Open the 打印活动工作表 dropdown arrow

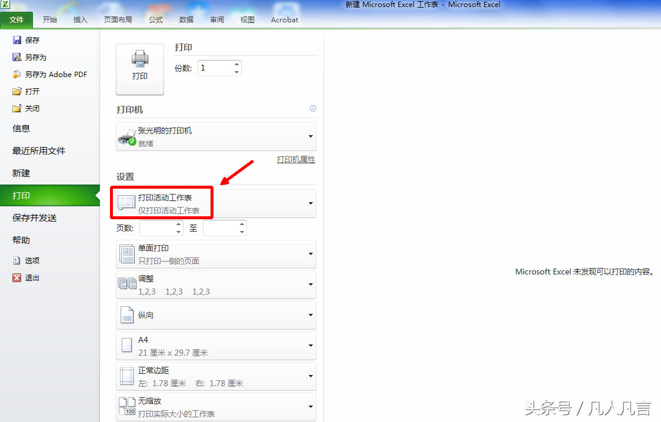coord(311,203)
